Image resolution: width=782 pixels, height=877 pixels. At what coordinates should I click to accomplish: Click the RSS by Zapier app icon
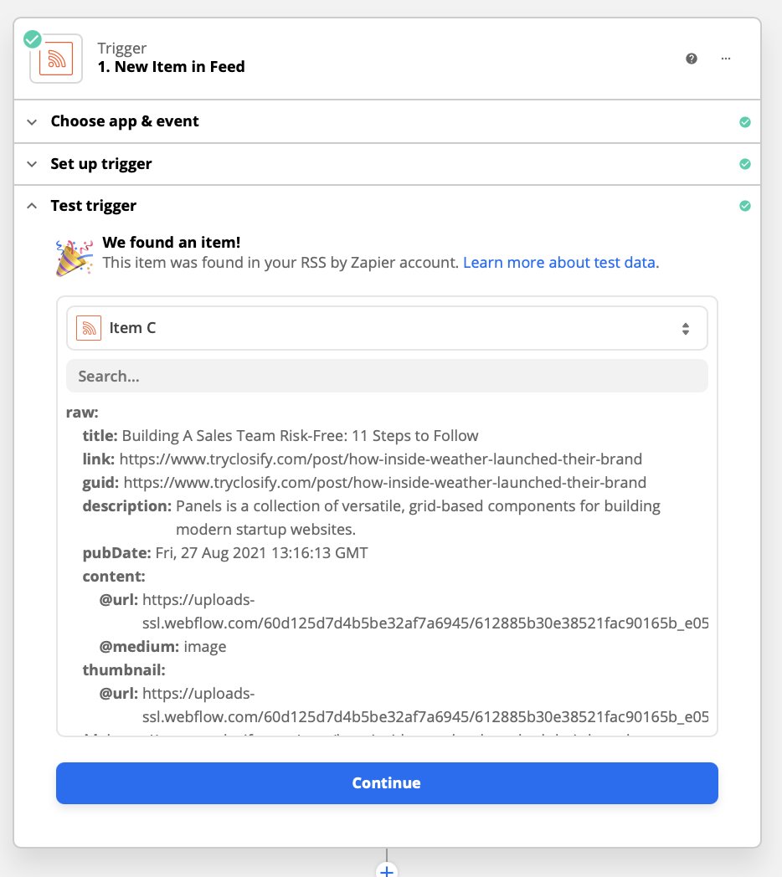[x=55, y=58]
